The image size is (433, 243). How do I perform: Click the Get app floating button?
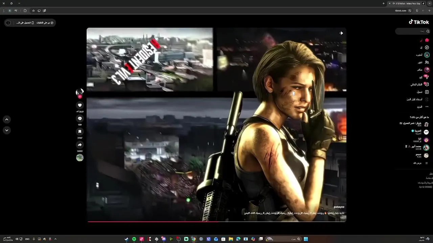(x=25, y=23)
